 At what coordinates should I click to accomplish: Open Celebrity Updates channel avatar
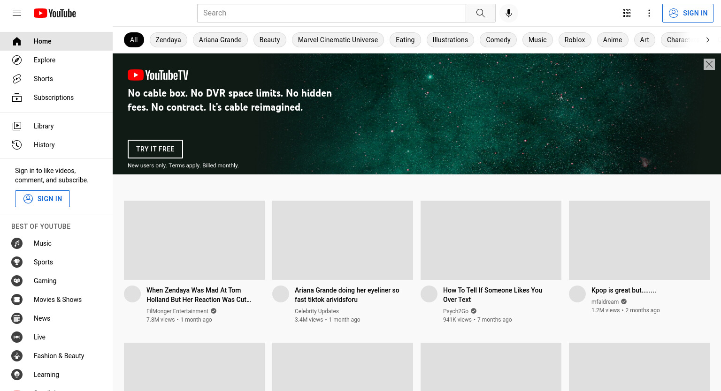pyautogui.click(x=281, y=294)
